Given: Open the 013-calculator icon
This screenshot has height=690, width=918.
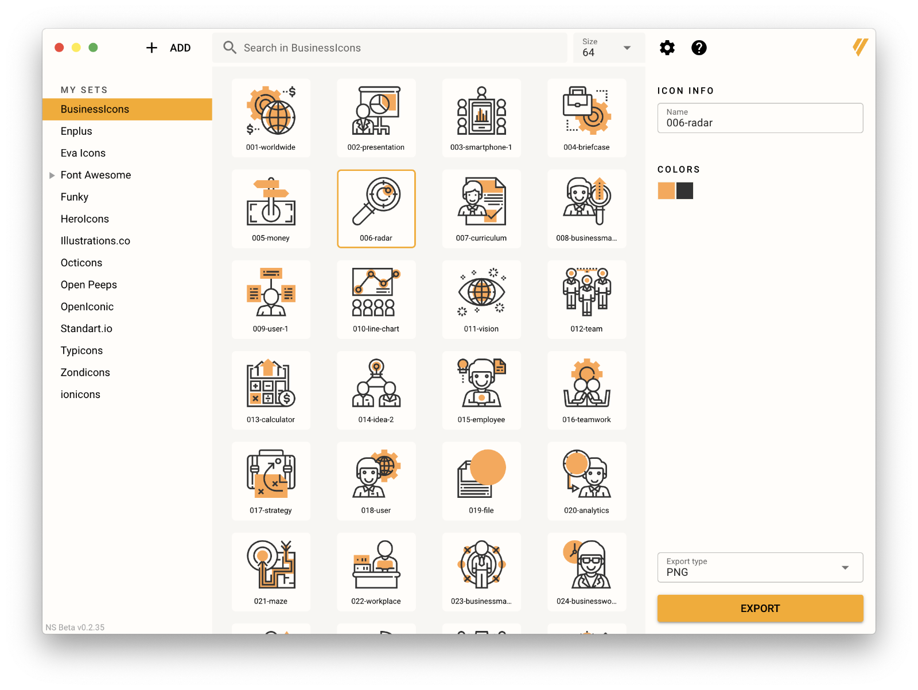Looking at the screenshot, I should 270,390.
